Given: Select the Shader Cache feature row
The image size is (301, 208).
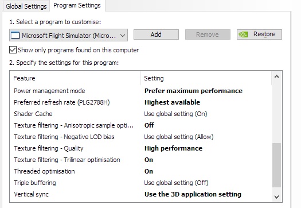Looking at the screenshot, I should 141,114.
